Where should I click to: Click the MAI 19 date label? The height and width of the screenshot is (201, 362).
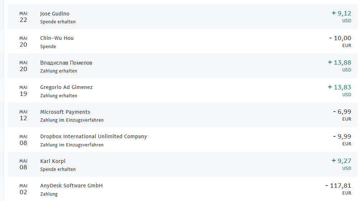click(x=23, y=90)
